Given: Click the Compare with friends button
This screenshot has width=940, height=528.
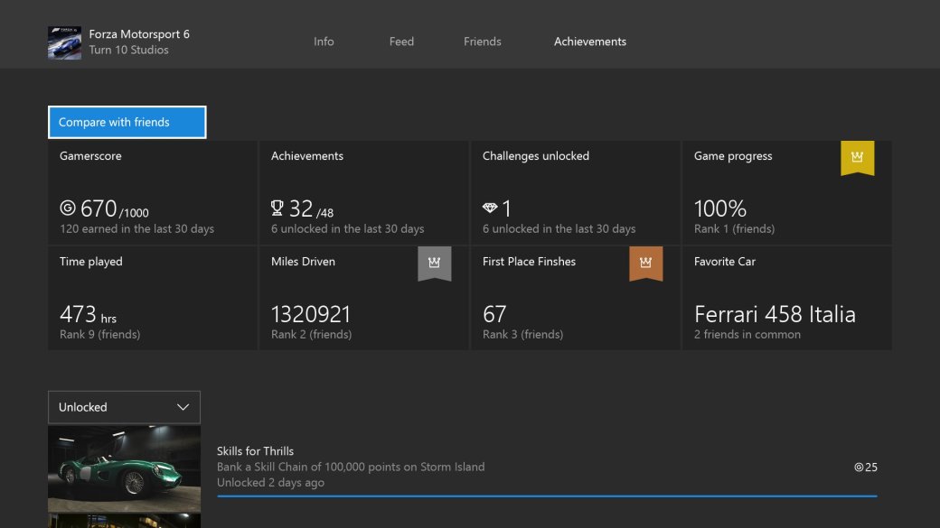Looking at the screenshot, I should click(127, 122).
